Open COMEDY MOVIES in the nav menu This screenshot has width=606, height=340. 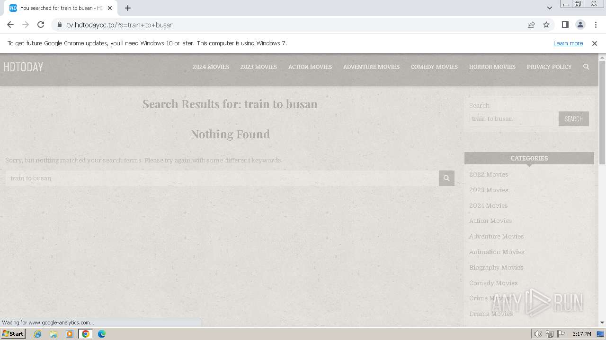434,67
